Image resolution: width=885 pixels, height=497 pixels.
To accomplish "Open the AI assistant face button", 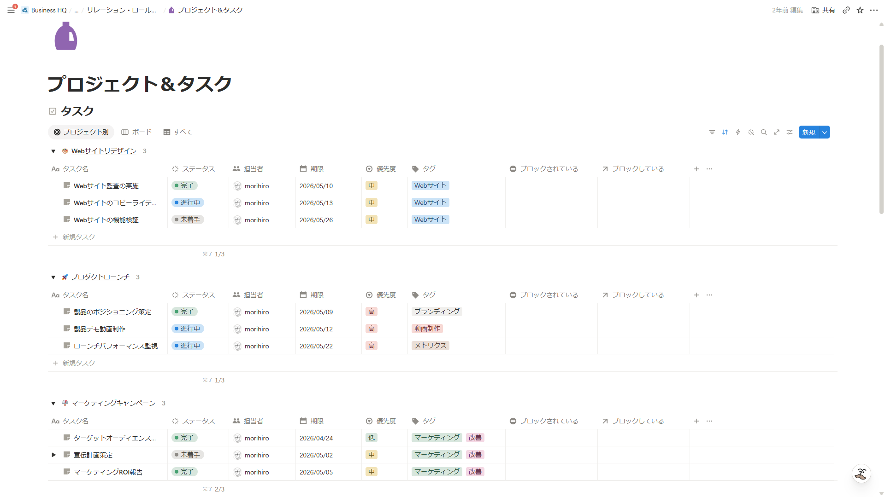I will [861, 474].
